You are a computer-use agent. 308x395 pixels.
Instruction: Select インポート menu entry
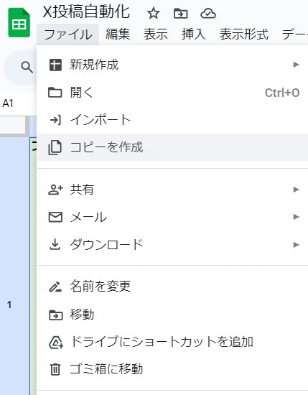click(x=172, y=120)
